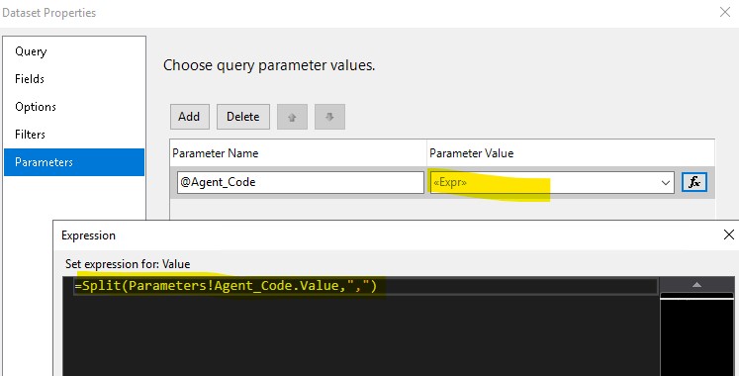The width and height of the screenshot is (739, 376).
Task: Open the Filters page
Action: tap(30, 135)
